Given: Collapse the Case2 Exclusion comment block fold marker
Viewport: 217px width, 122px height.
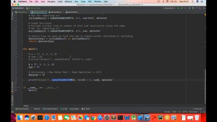Looking at the screenshot, I should tap(22, 23).
